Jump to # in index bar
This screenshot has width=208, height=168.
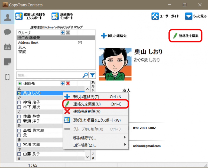click(93, 158)
